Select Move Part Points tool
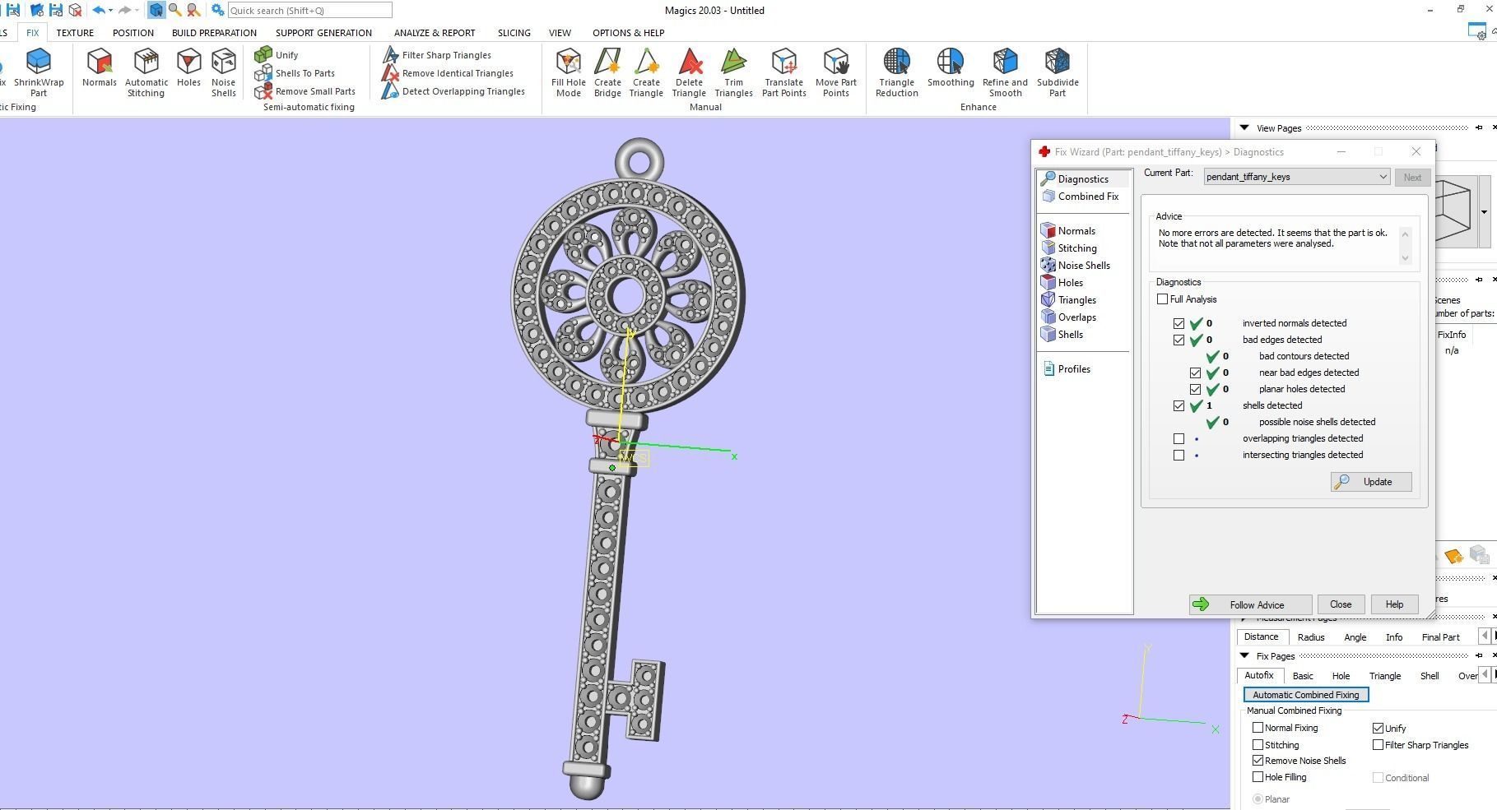1497x810 pixels. 836,72
